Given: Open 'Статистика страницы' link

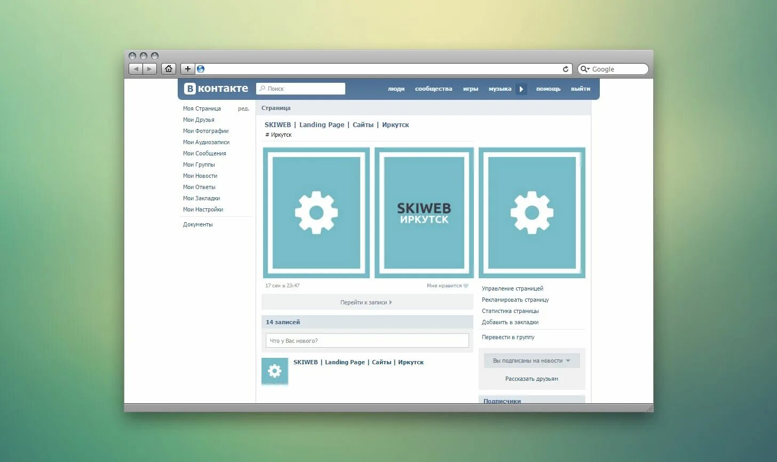Looking at the screenshot, I should (x=510, y=311).
